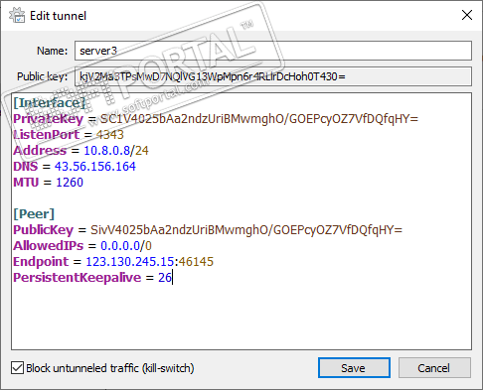Click the peer PublicKey value text
The width and height of the screenshot is (483, 390).
pos(246,230)
